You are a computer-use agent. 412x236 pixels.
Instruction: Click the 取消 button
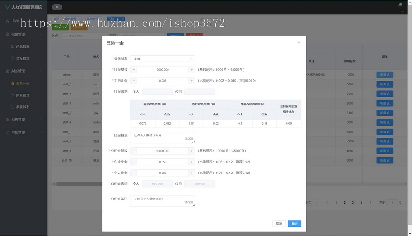pos(279,224)
